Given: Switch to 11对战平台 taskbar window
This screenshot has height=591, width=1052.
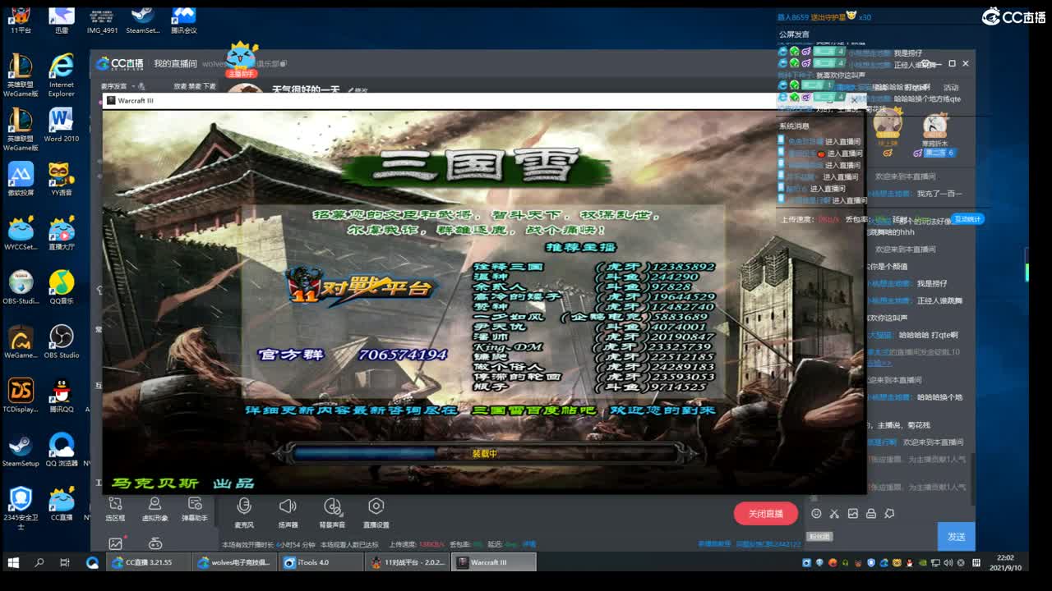Looking at the screenshot, I should 408,562.
